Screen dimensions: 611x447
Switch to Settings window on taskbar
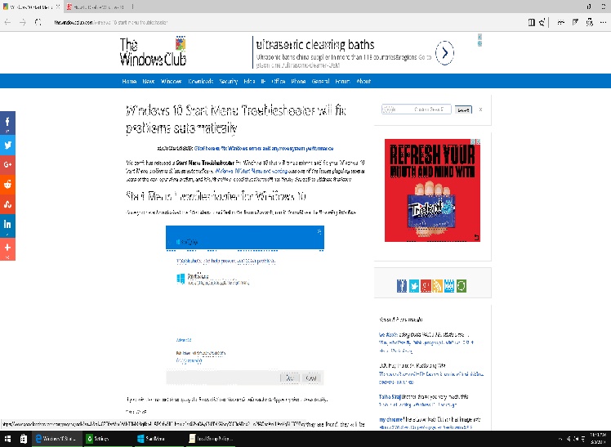point(108,439)
